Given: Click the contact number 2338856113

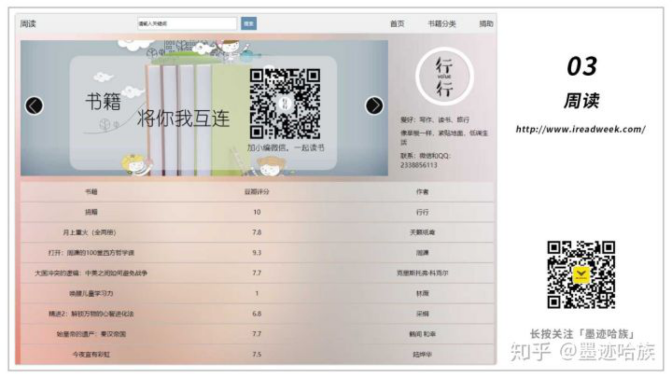Looking at the screenshot, I should pyautogui.click(x=419, y=165).
